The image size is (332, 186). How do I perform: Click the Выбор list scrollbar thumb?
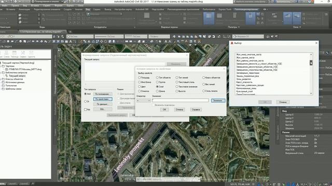pos(311,63)
